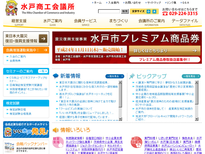Viewport: 205px width, 154px height.
Task: Open 筑波大学 グローバルキャリア link
Action: pyautogui.click(x=164, y=118)
